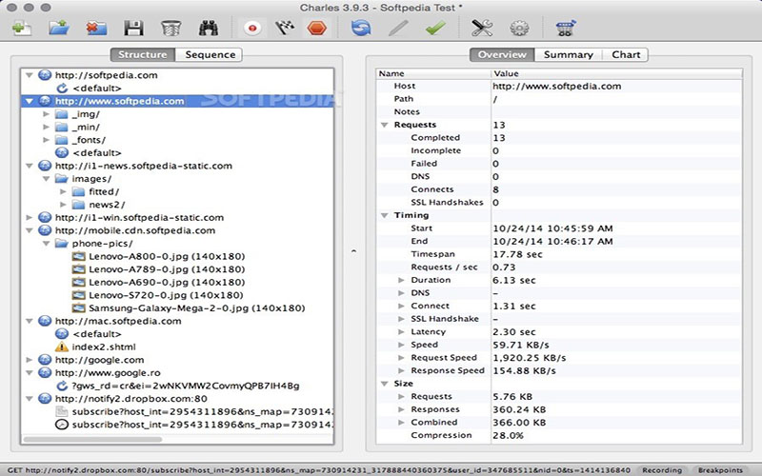Select the Lenovo-A800-0.jpg image entry
This screenshot has width=762, height=476.
167,256
